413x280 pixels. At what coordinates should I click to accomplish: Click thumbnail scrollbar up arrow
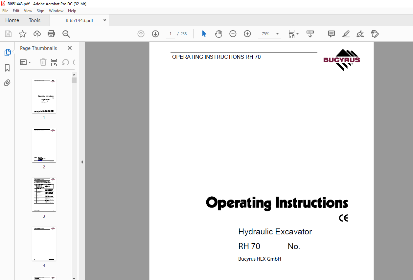(x=74, y=75)
